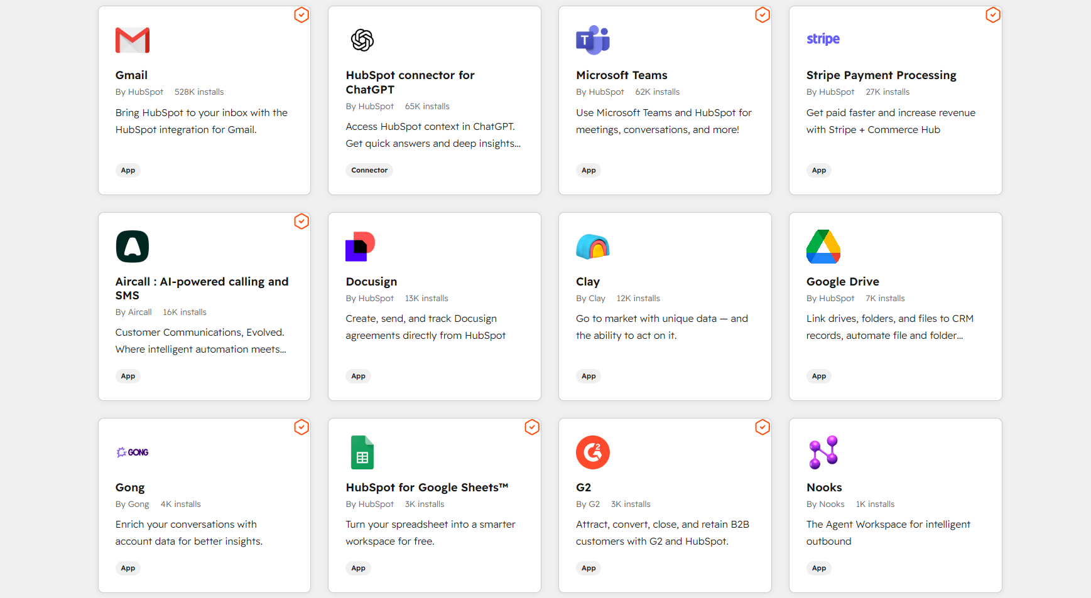Click the App tag on G2 card
The image size is (1091, 598).
pos(589,568)
